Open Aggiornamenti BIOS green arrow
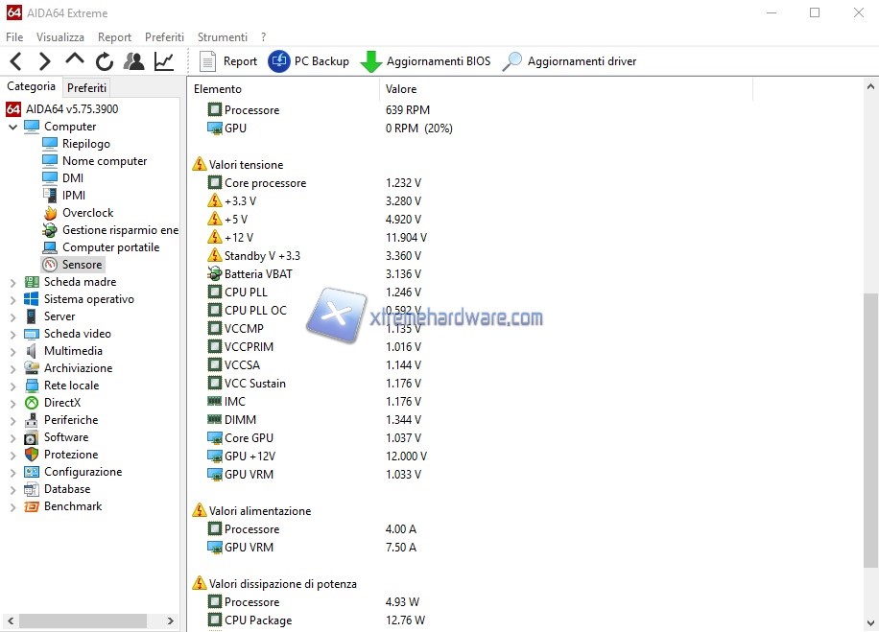This screenshot has height=632, width=879. [371, 61]
